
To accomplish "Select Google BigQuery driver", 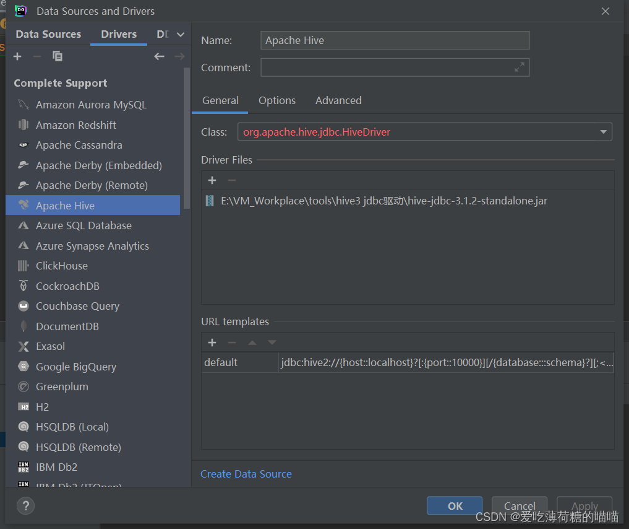I will point(93,367).
